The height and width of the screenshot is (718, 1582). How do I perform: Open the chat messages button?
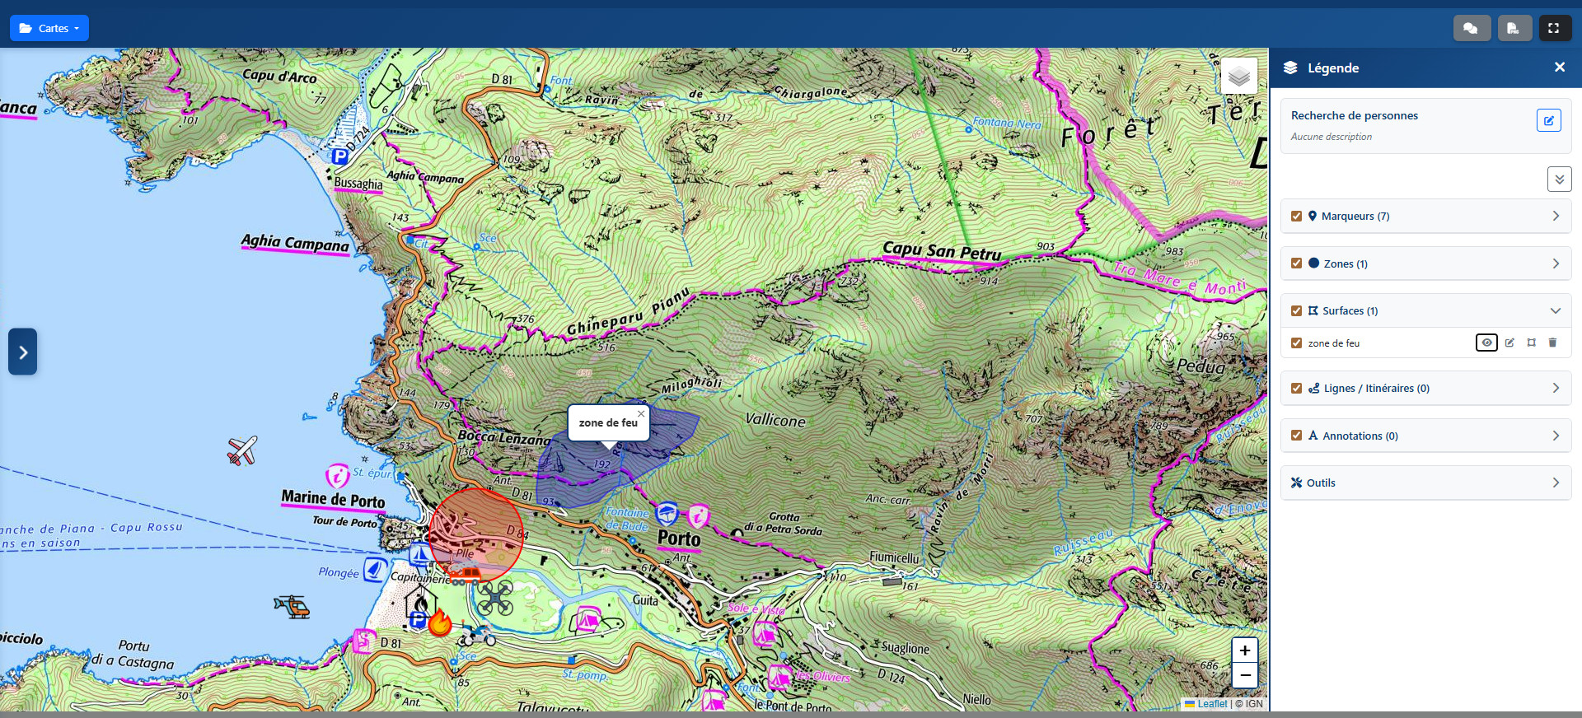click(1471, 28)
